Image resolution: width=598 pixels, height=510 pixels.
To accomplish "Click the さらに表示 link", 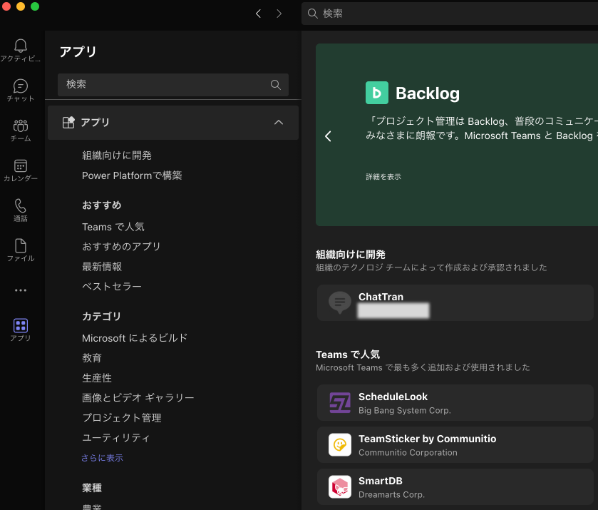I will (x=102, y=458).
